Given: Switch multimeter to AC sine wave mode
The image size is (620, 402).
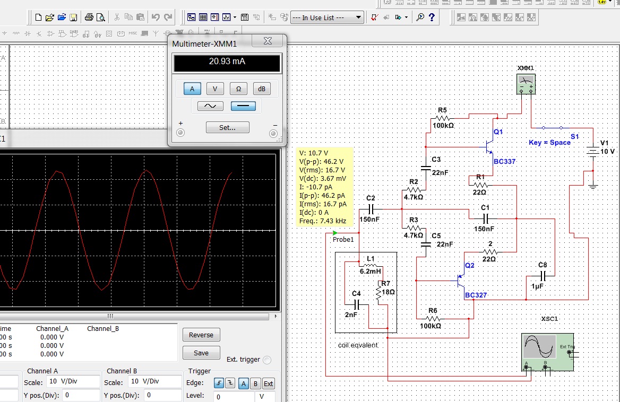Looking at the screenshot, I should [x=210, y=106].
